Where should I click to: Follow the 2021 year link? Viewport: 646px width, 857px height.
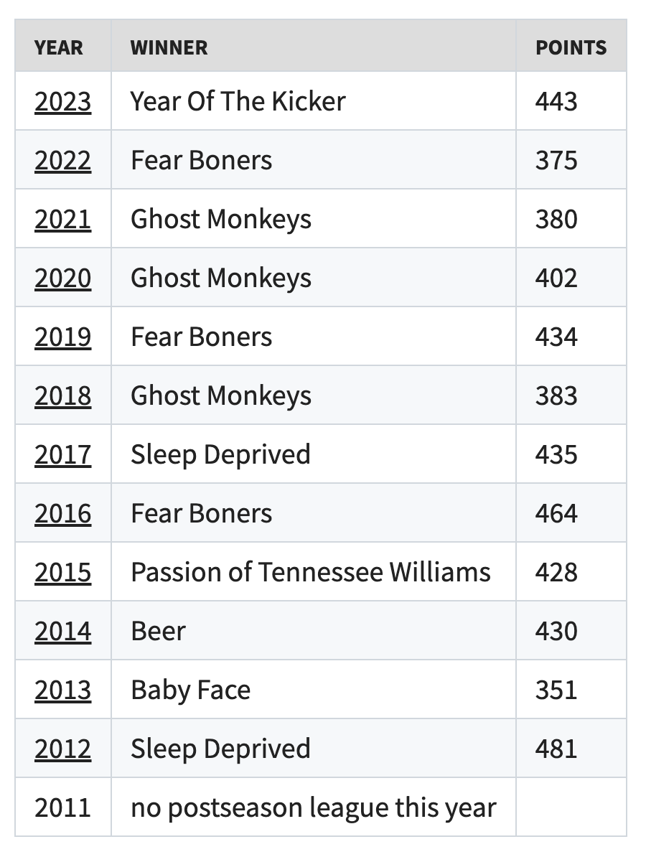point(63,219)
